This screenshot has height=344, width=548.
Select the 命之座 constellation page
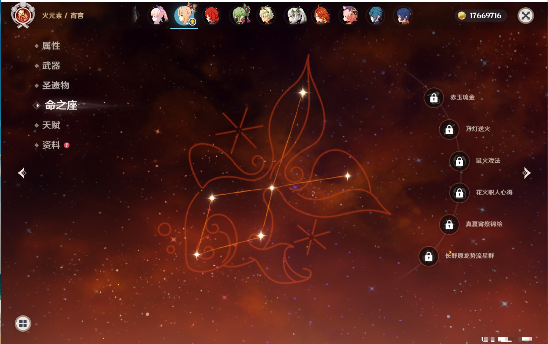61,105
